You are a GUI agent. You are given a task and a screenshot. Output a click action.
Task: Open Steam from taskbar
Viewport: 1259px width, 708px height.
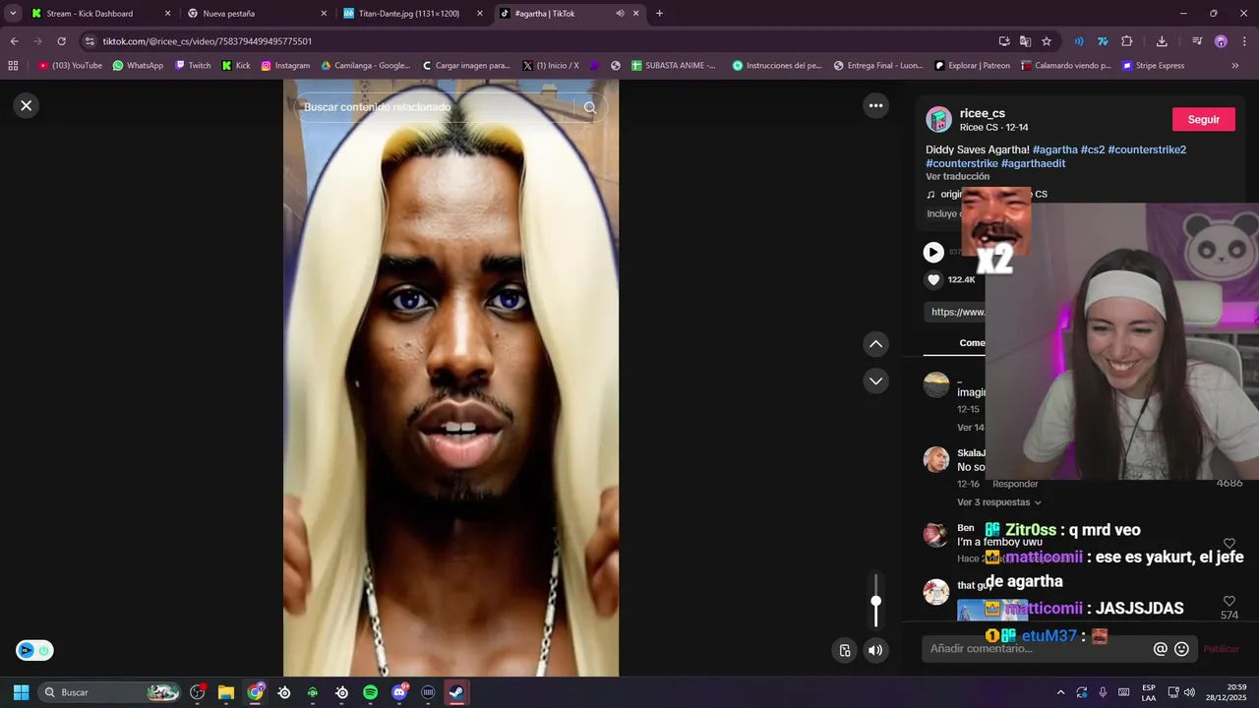(x=456, y=692)
